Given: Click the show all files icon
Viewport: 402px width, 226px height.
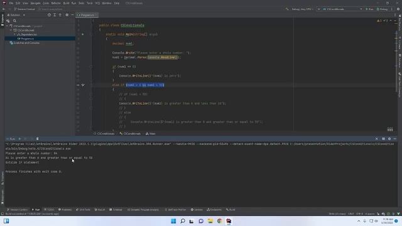Looking at the screenshot, I should point(8,21).
